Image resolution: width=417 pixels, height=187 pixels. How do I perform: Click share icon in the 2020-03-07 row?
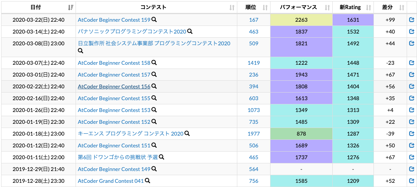pos(412,63)
